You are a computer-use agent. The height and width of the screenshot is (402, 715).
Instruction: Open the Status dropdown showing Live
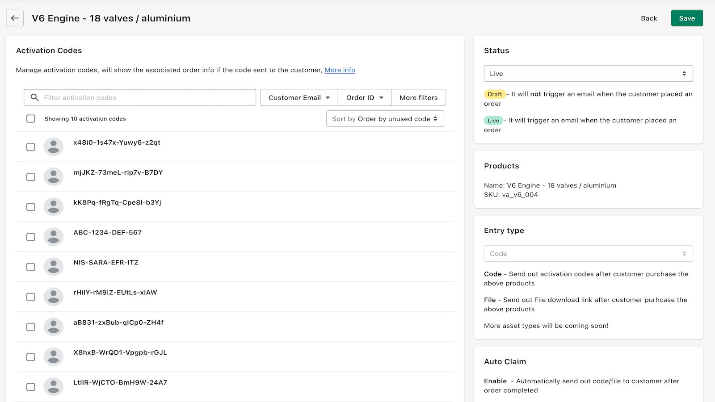(588, 73)
